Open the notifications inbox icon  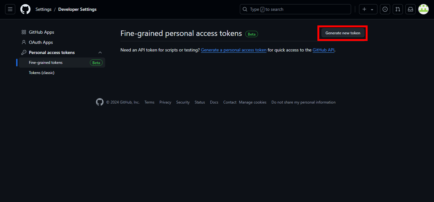click(410, 10)
